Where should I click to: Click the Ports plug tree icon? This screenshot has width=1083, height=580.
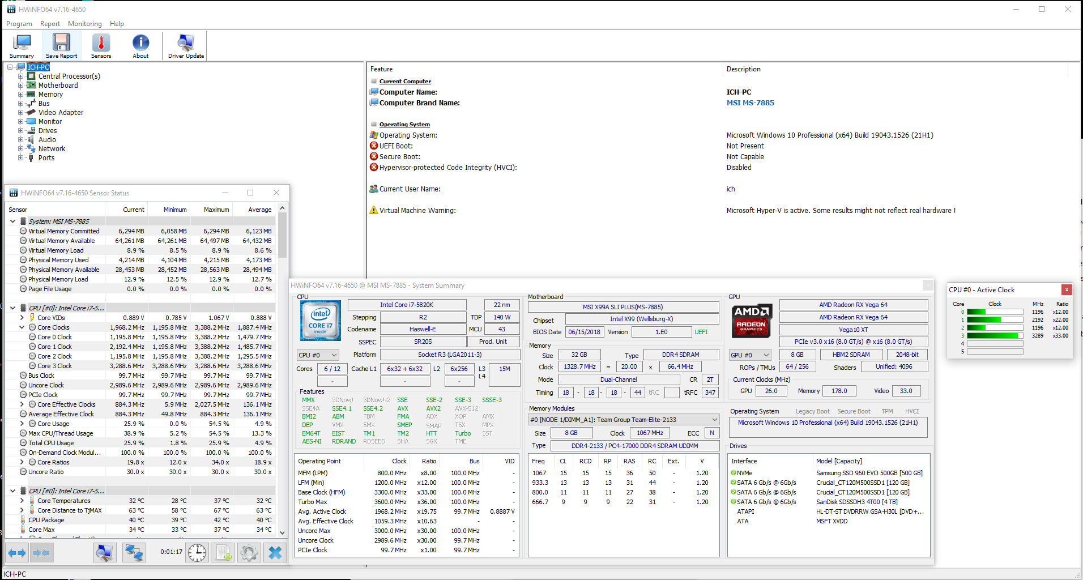31,157
